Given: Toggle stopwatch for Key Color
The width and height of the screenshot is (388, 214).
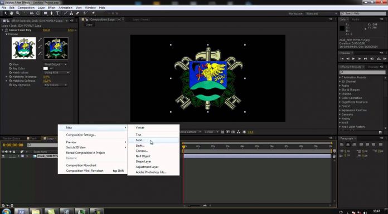Looking at the screenshot, I should point(11,68).
